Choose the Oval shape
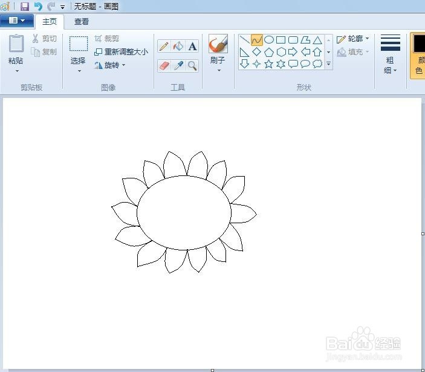 pyautogui.click(x=268, y=40)
